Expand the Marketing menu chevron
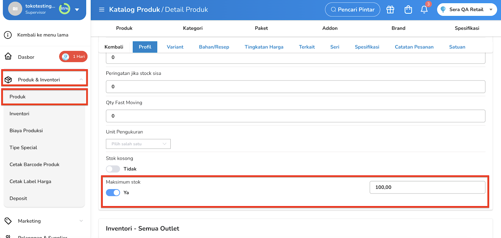This screenshot has height=238, width=501. point(81,221)
